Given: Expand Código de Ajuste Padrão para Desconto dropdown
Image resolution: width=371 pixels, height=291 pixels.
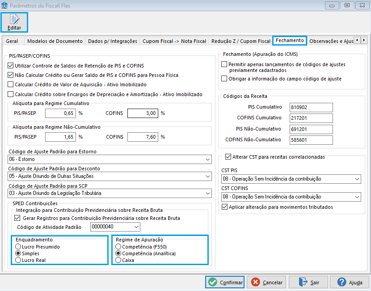Looking at the screenshot, I should (208, 177).
